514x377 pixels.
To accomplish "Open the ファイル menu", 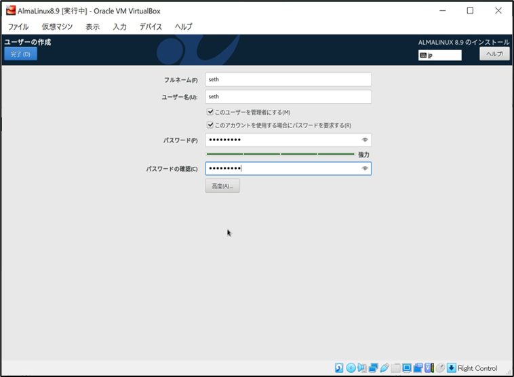I will [18, 26].
